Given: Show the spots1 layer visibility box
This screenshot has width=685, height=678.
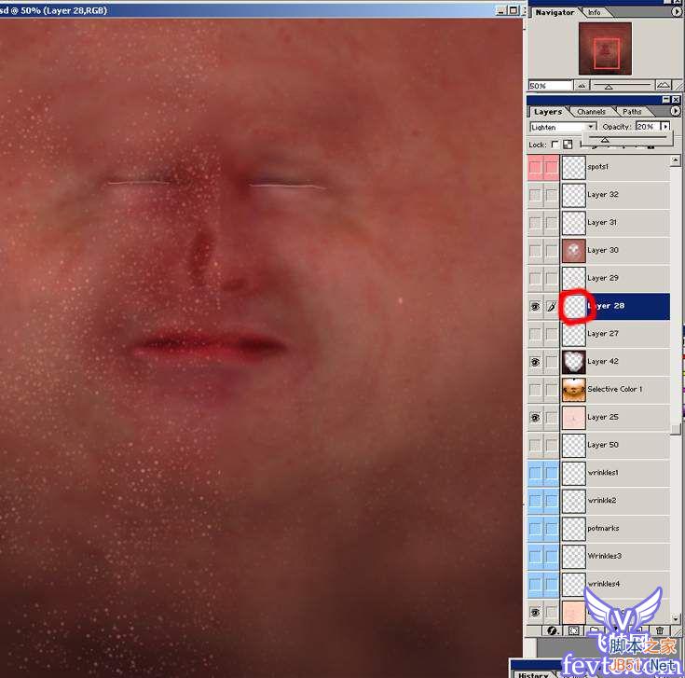Looking at the screenshot, I should (x=535, y=167).
